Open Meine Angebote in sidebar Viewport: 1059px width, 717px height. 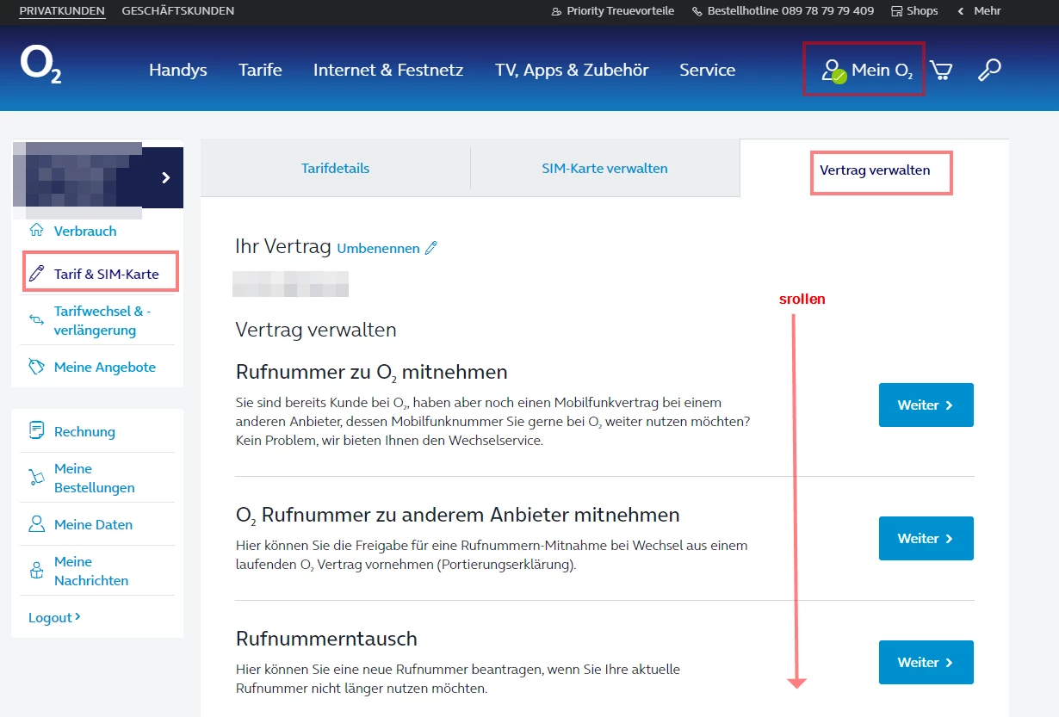coord(105,367)
